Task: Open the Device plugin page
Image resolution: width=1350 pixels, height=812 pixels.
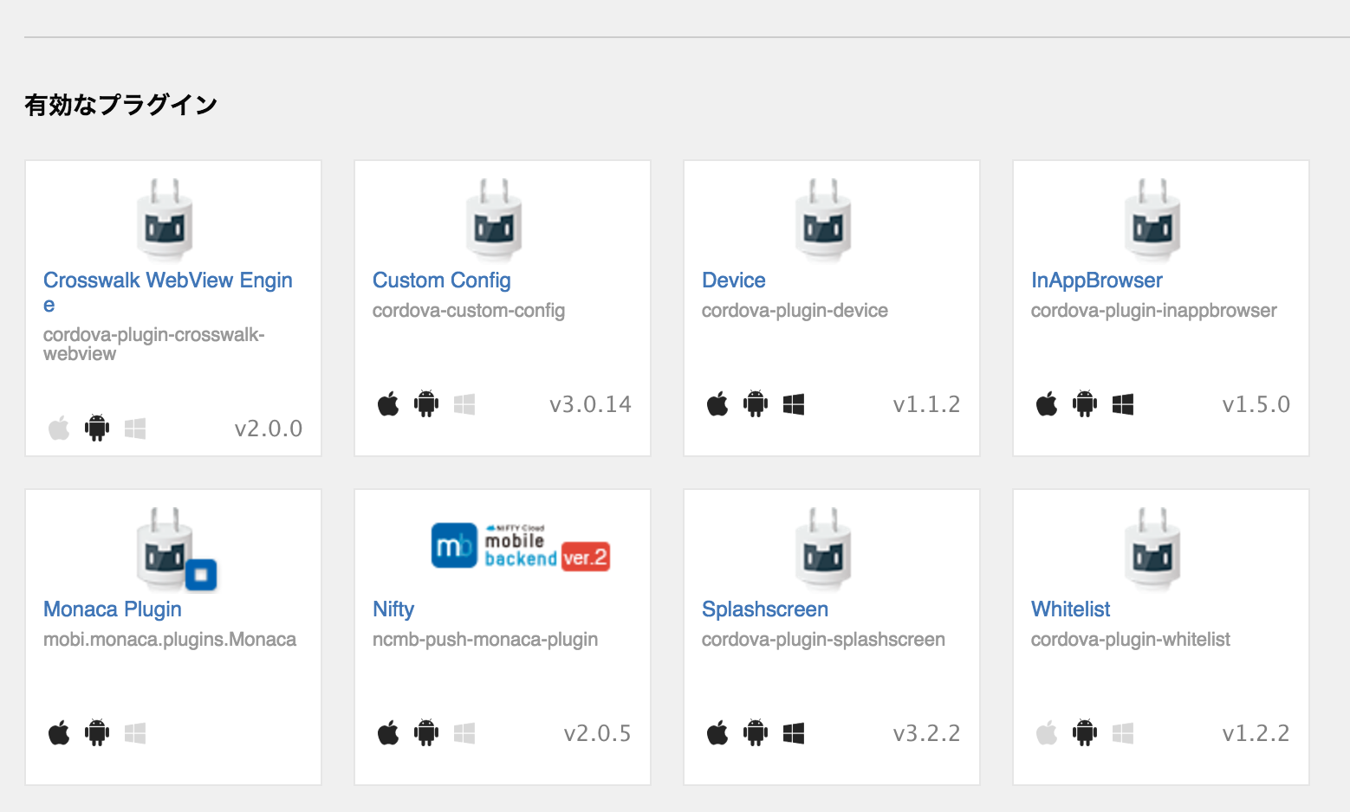Action: 733,280
